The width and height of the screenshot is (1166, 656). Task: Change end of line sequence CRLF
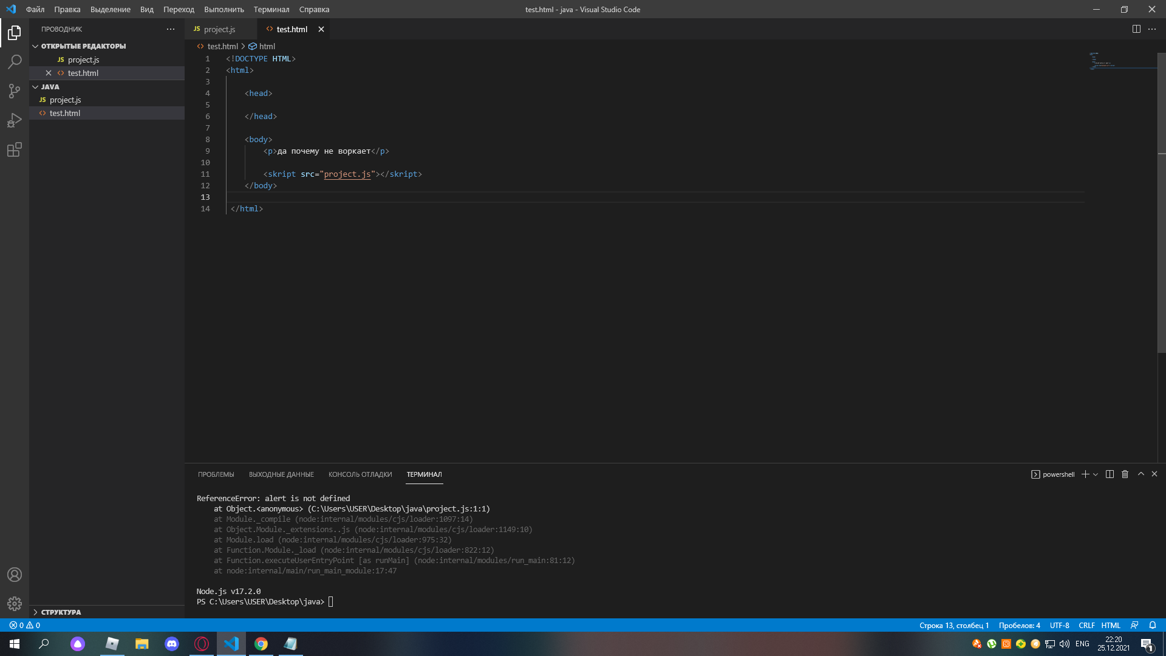1086,625
